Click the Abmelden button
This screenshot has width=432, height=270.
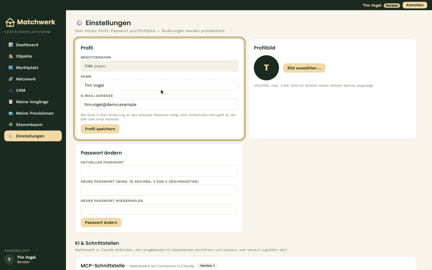[415, 5]
